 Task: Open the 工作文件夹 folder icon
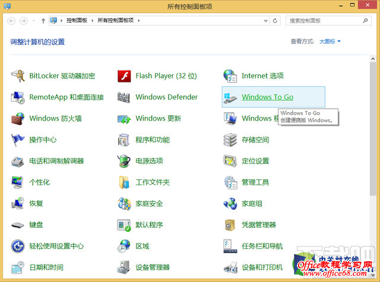click(124, 182)
